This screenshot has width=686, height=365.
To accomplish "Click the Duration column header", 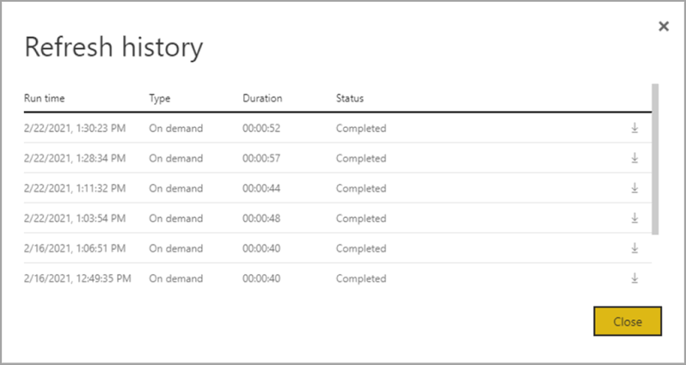I will coord(262,98).
